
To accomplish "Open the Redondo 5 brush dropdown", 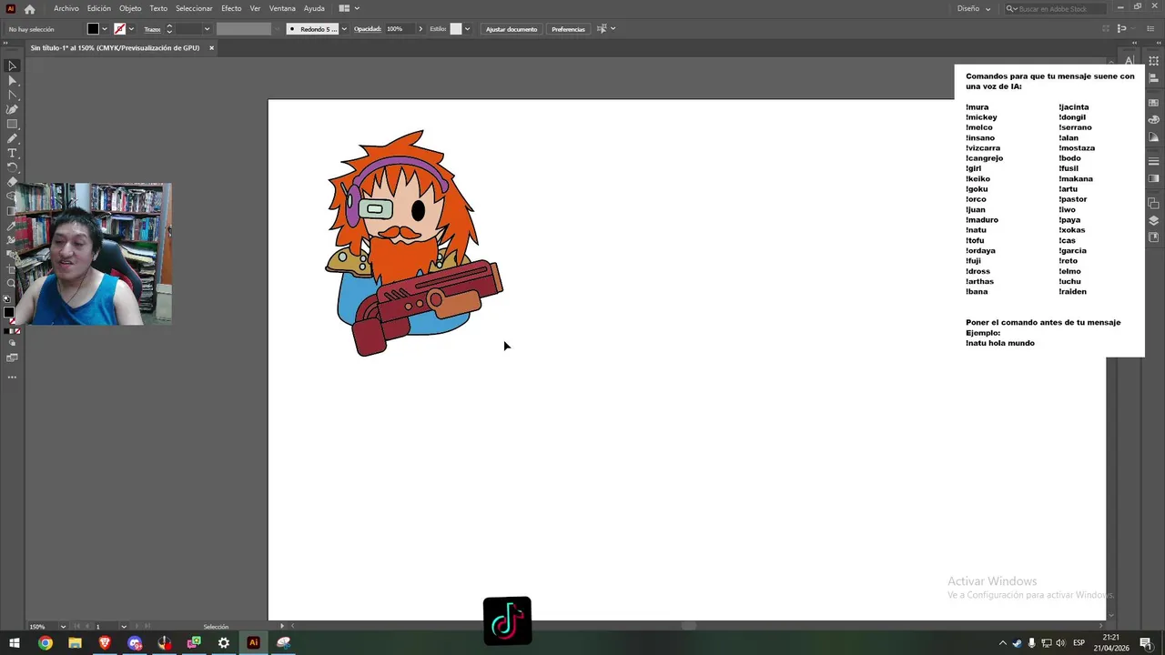I will (x=343, y=29).
